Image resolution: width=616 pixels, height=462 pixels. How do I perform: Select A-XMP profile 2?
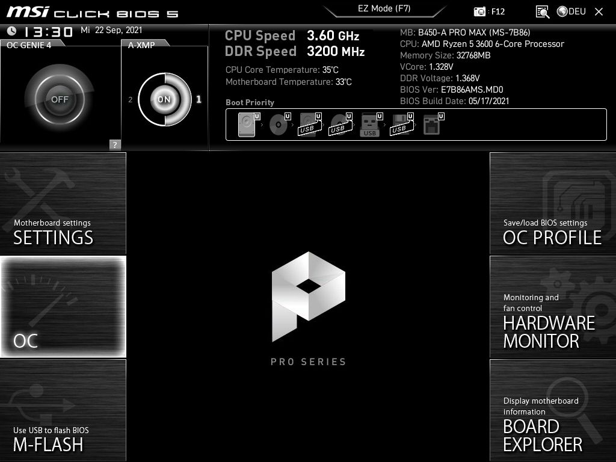pyautogui.click(x=130, y=100)
